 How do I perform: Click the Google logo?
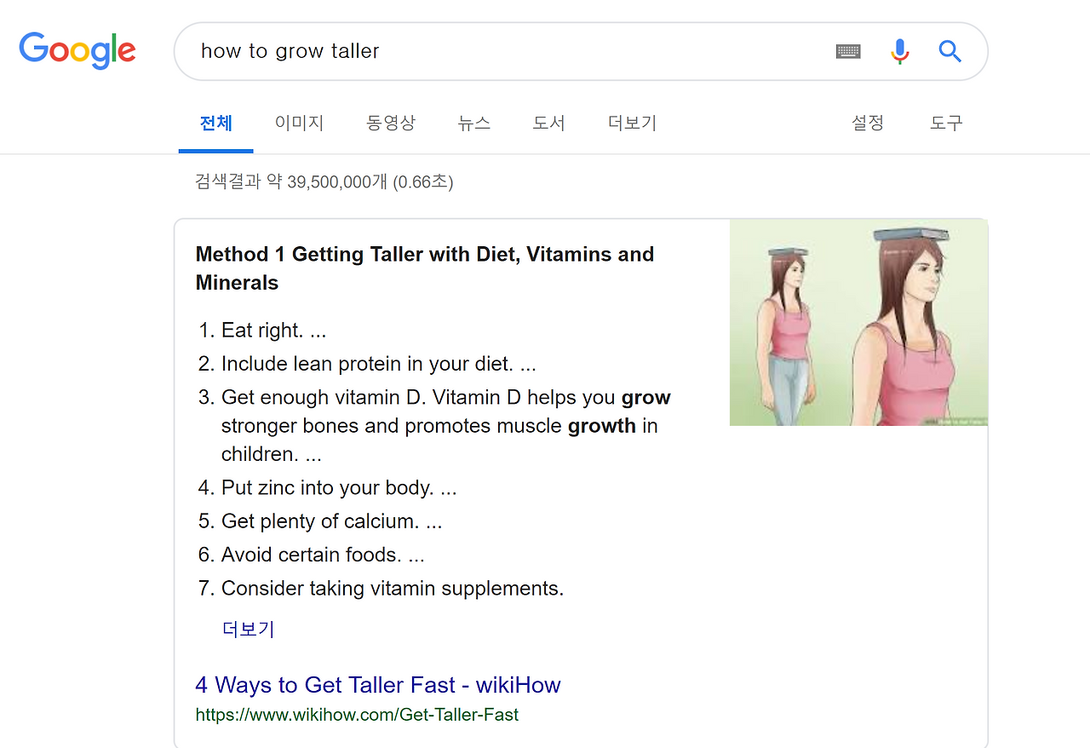coord(77,51)
